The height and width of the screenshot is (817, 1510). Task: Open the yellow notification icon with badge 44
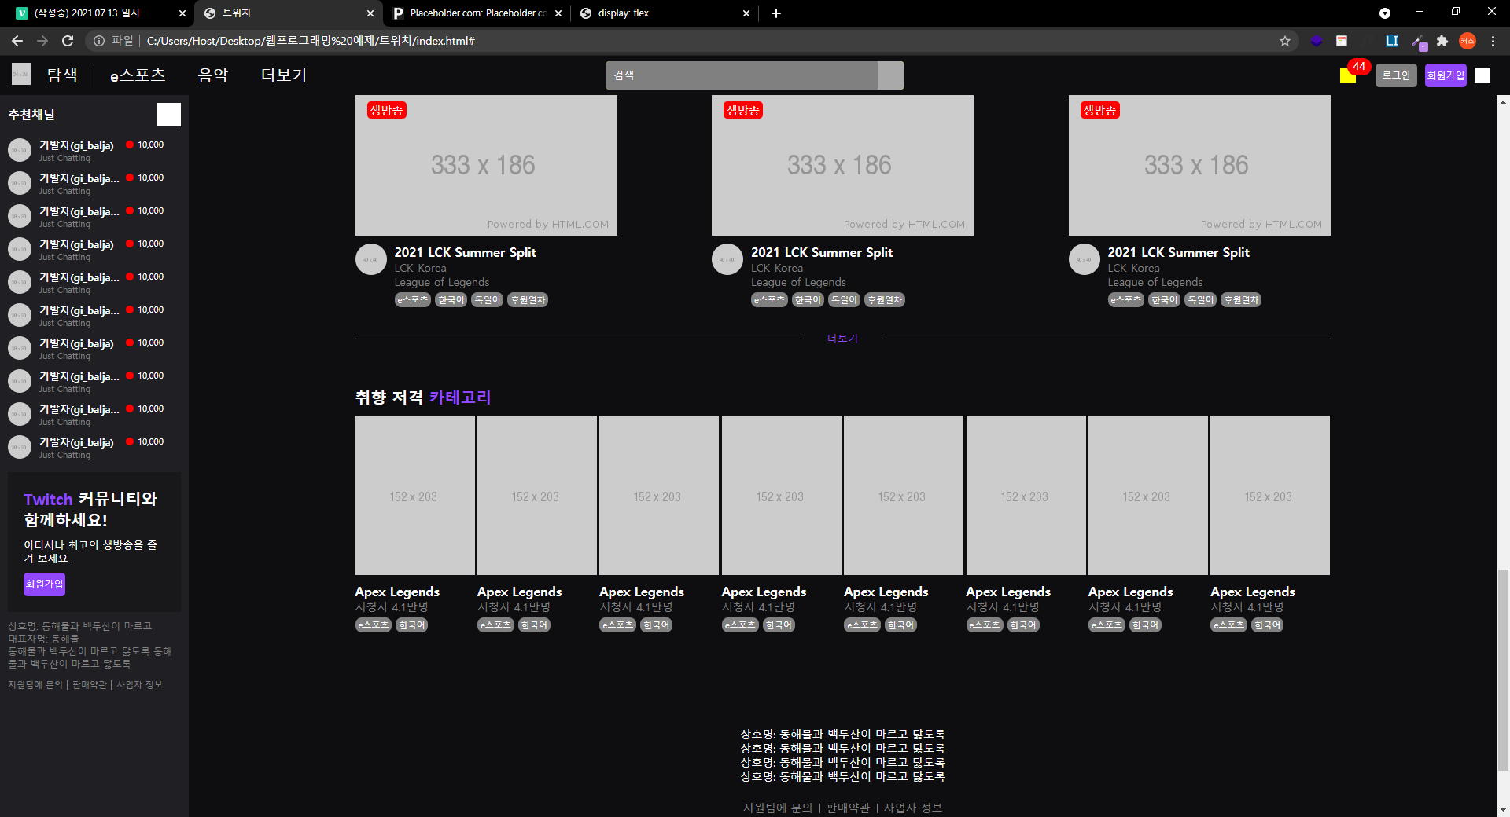coord(1348,75)
